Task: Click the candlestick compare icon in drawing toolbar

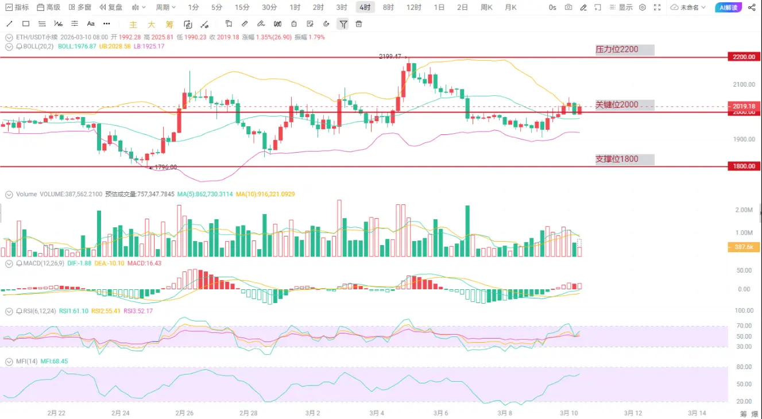Action: [278, 24]
